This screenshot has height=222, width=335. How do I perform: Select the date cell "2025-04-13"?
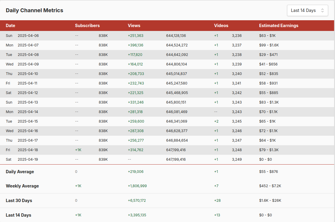coord(28,102)
